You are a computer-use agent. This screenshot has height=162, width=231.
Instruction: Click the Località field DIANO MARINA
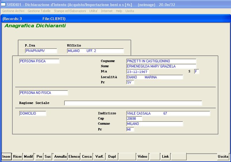point(155,77)
